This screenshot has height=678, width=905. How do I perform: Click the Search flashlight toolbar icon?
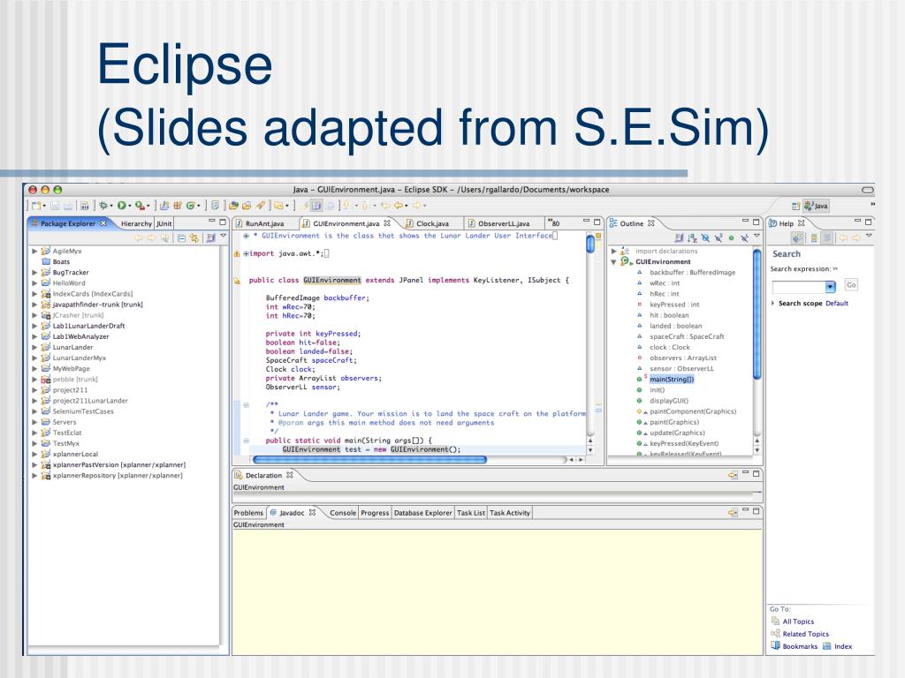coord(261,206)
